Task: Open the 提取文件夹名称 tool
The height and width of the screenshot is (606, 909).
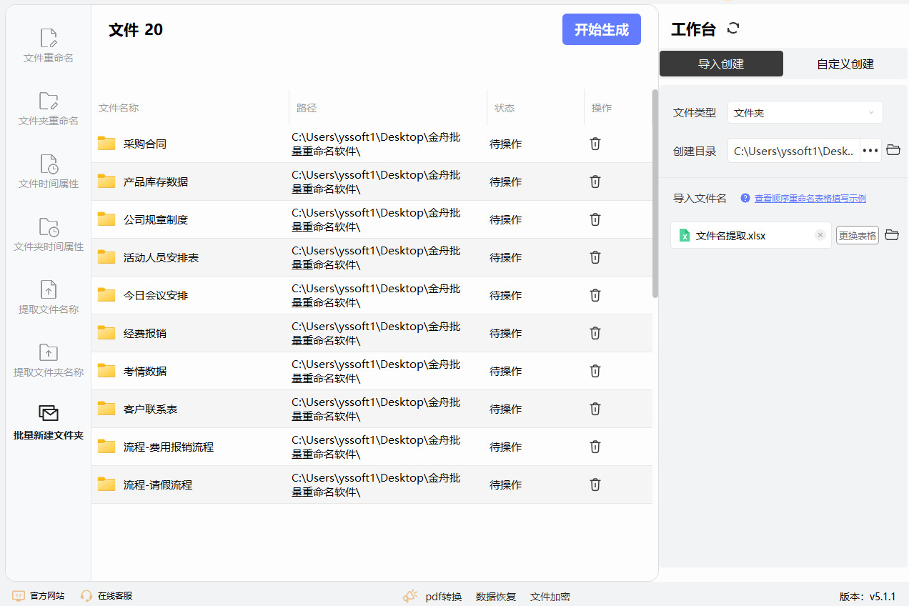Action: click(x=49, y=360)
